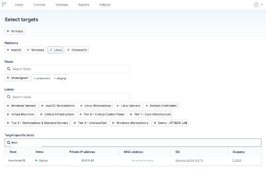The image size is (266, 170).
Task: Open the user avatar account menu
Action: (256, 5)
